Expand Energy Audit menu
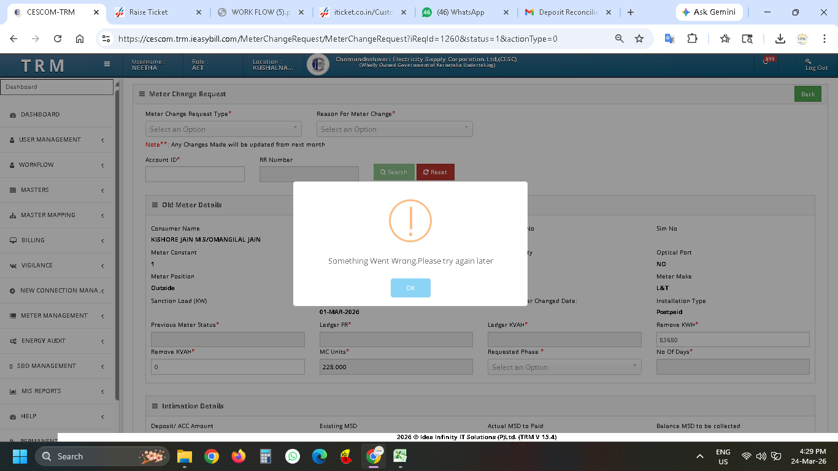The image size is (838, 471). point(57,341)
